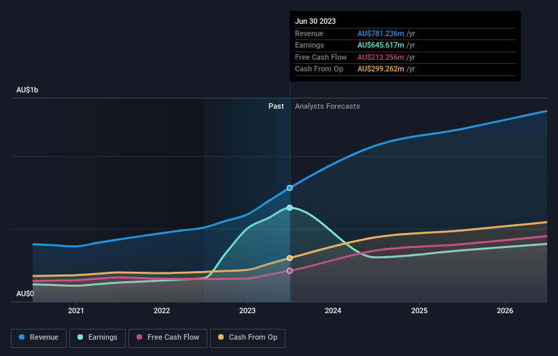The height and width of the screenshot is (356, 558).
Task: Toggle the Revenue legend button
Action: (39, 338)
